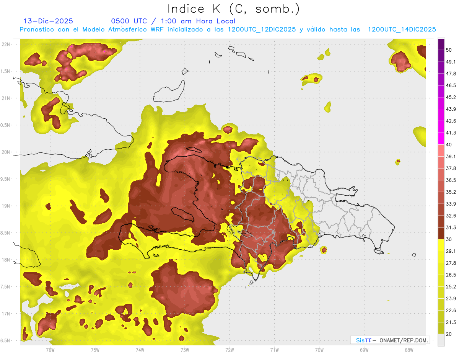Click the colorbar value '33.9'
This screenshot has height=355, width=459.
(x=451, y=204)
